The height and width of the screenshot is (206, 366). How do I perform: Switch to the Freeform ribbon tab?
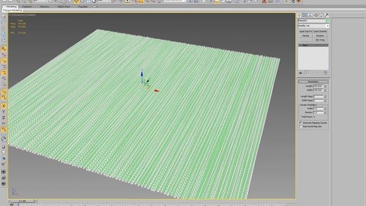[27, 6]
